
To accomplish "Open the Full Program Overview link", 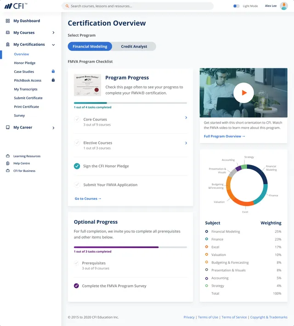I will click(225, 136).
